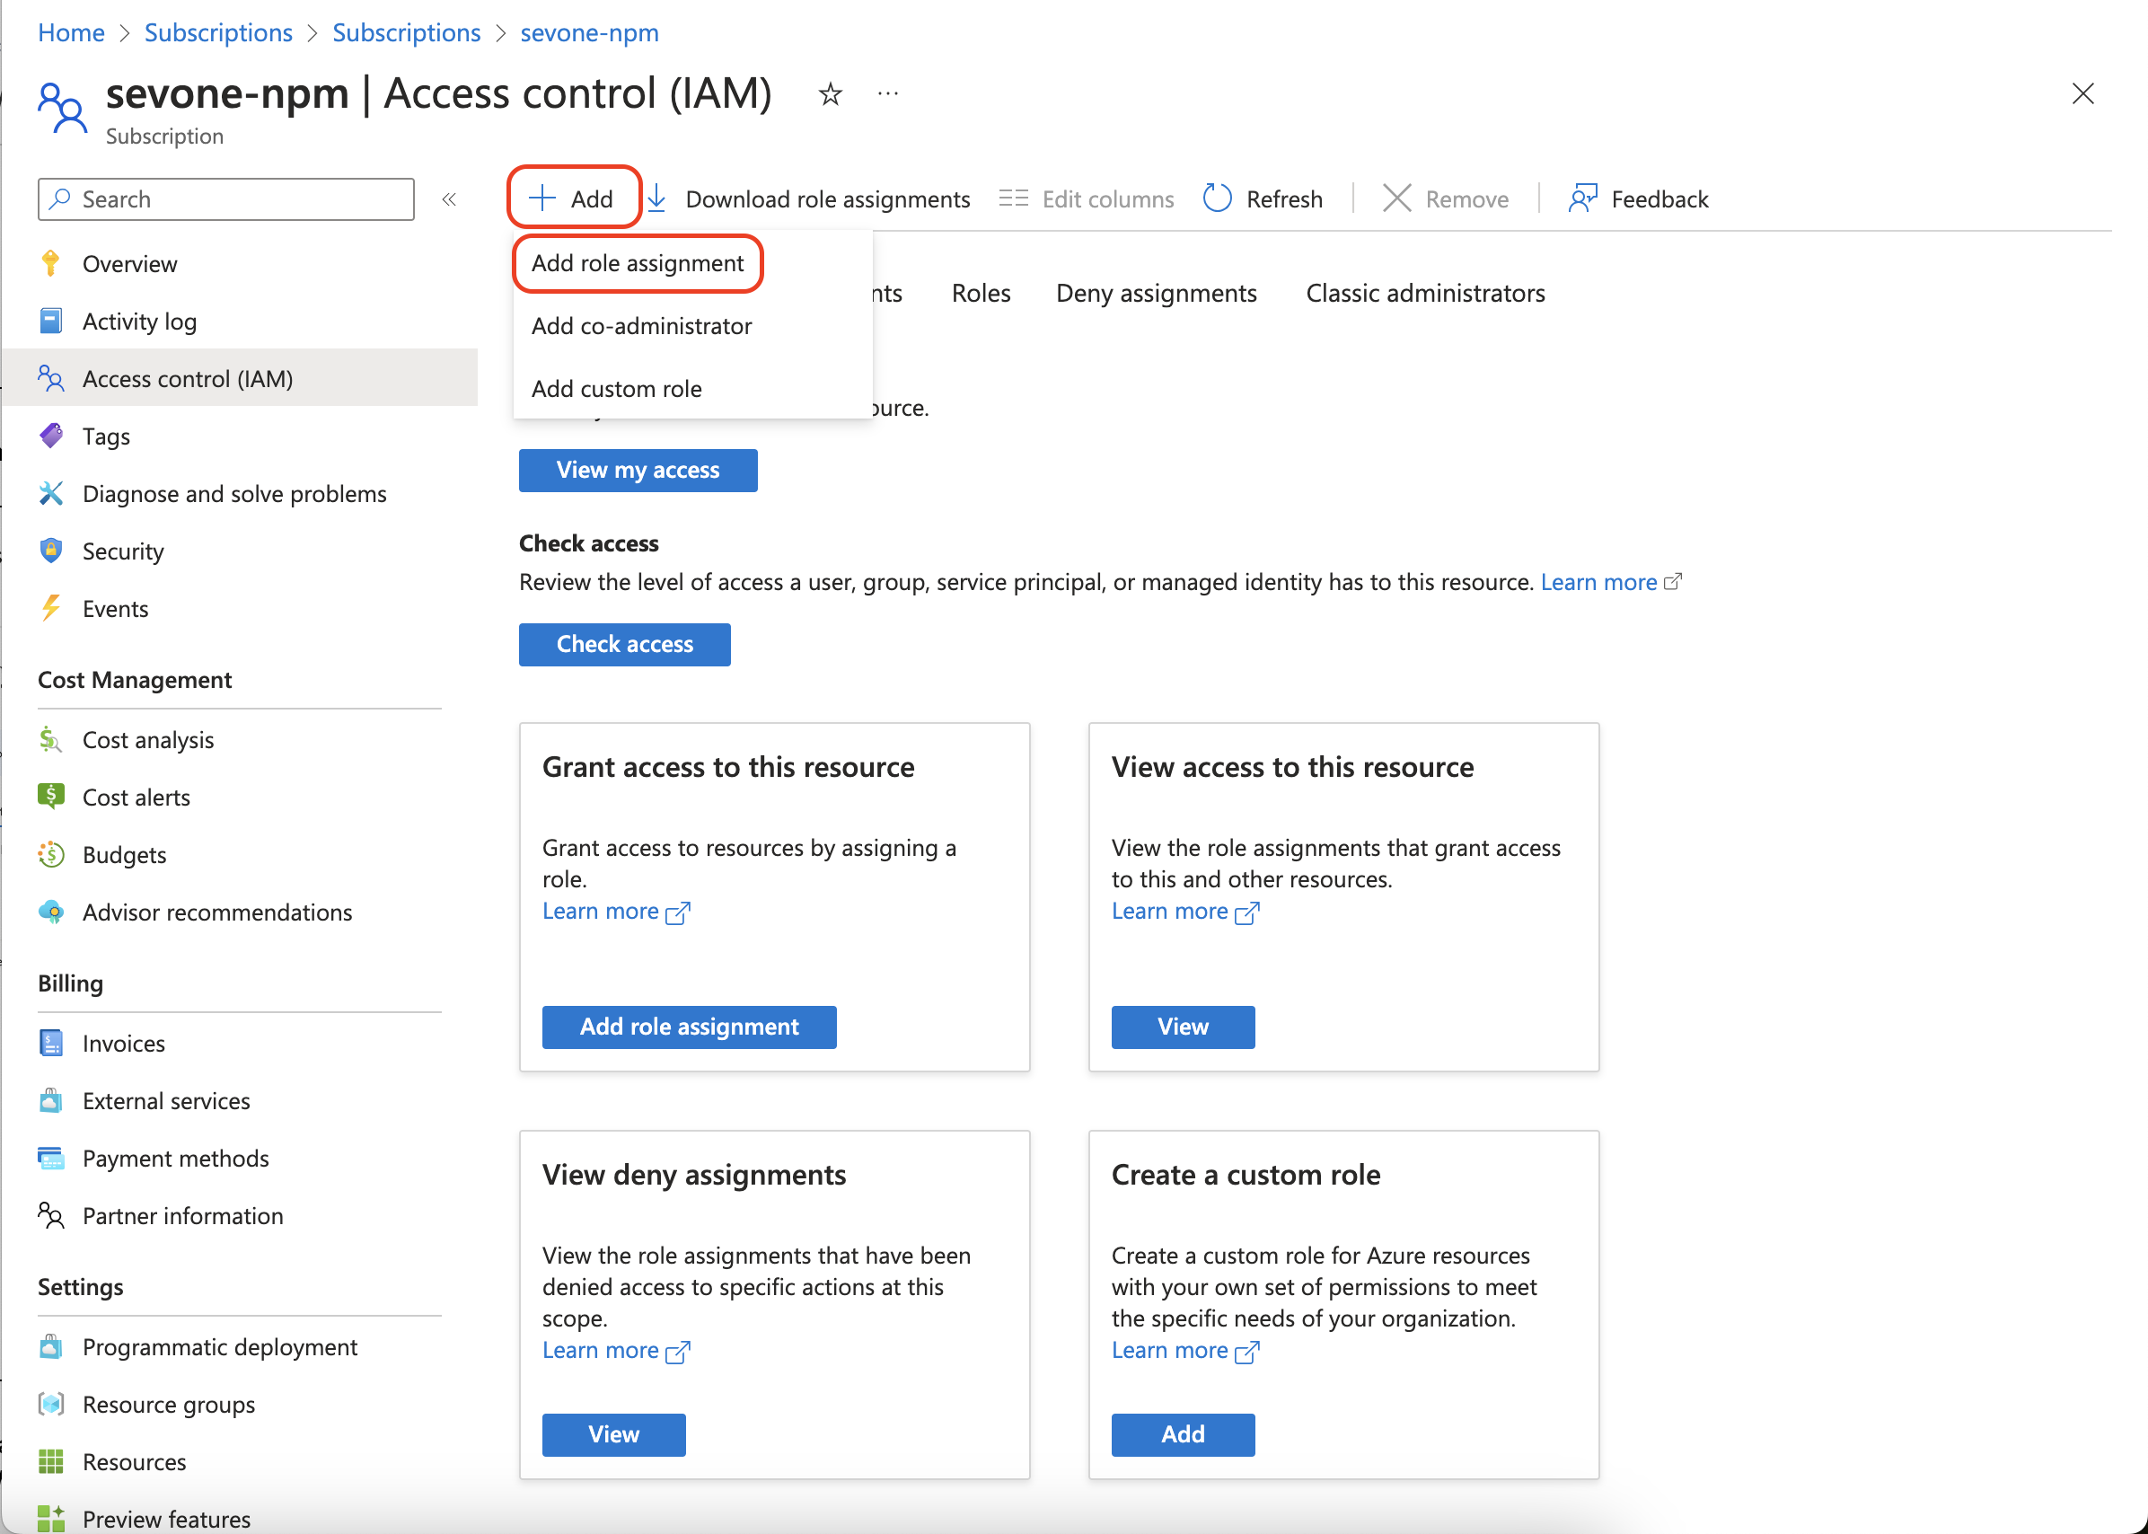The height and width of the screenshot is (1534, 2148).
Task: Click the Refresh circular arrow icon
Action: [1217, 198]
